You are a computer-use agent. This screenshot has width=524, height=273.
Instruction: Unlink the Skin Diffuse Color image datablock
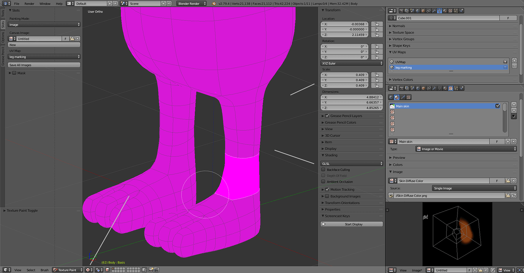[x=514, y=181]
